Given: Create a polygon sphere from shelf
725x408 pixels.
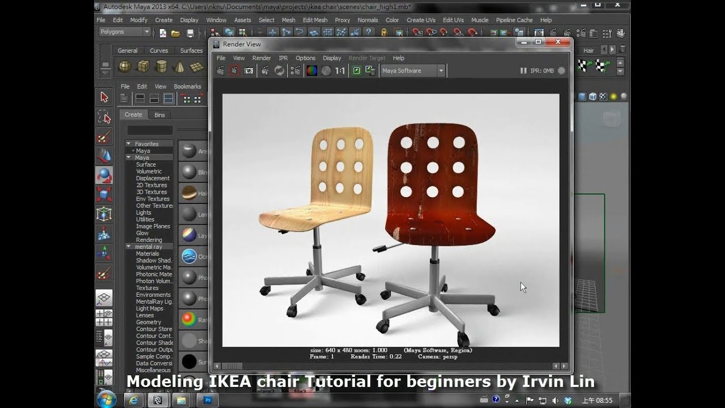Looking at the screenshot, I should click(125, 67).
